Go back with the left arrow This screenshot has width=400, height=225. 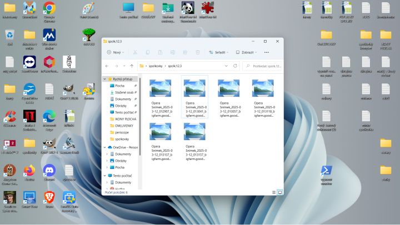(107, 66)
